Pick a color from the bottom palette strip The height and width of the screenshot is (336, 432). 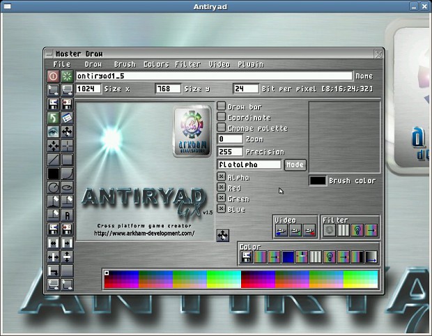pos(241,280)
